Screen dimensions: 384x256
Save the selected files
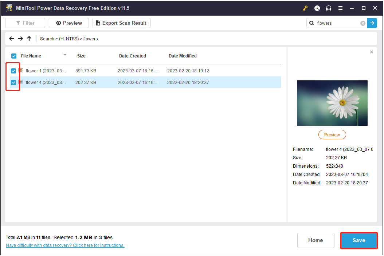click(359, 240)
